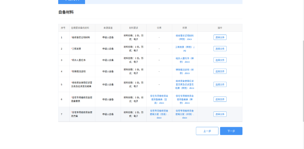Image resolution: width=304 pixels, height=149 pixels.
Task: Download 住宅专项维修资金使用备案表 blank form
Action: (x=159, y=99)
